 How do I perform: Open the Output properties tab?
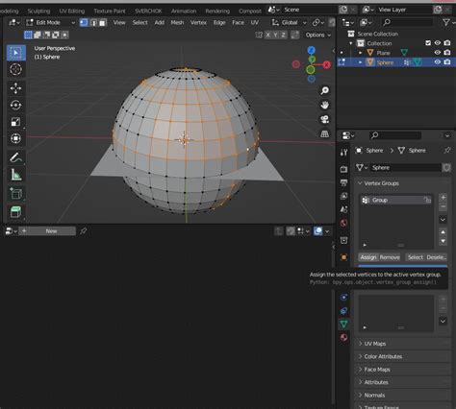pos(343,182)
